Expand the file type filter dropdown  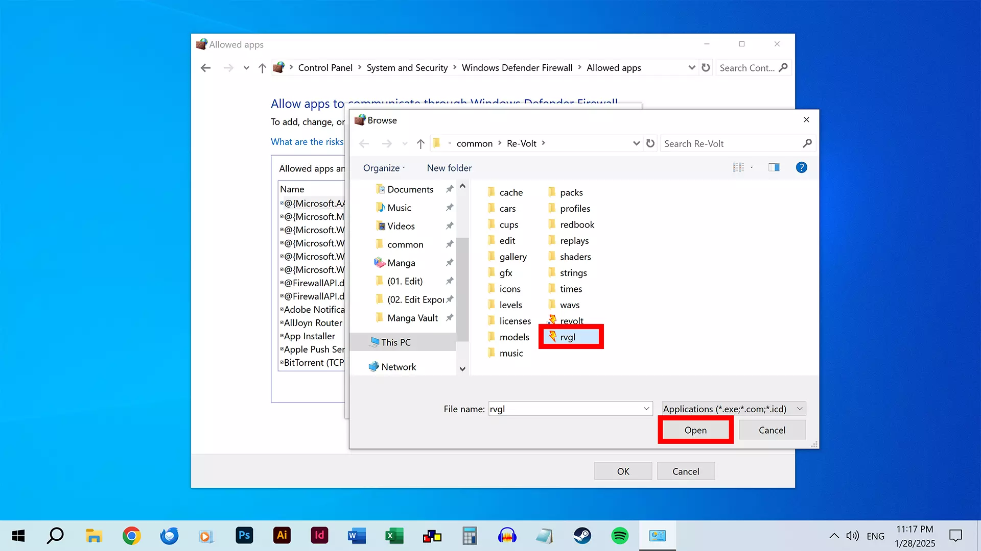[800, 409]
